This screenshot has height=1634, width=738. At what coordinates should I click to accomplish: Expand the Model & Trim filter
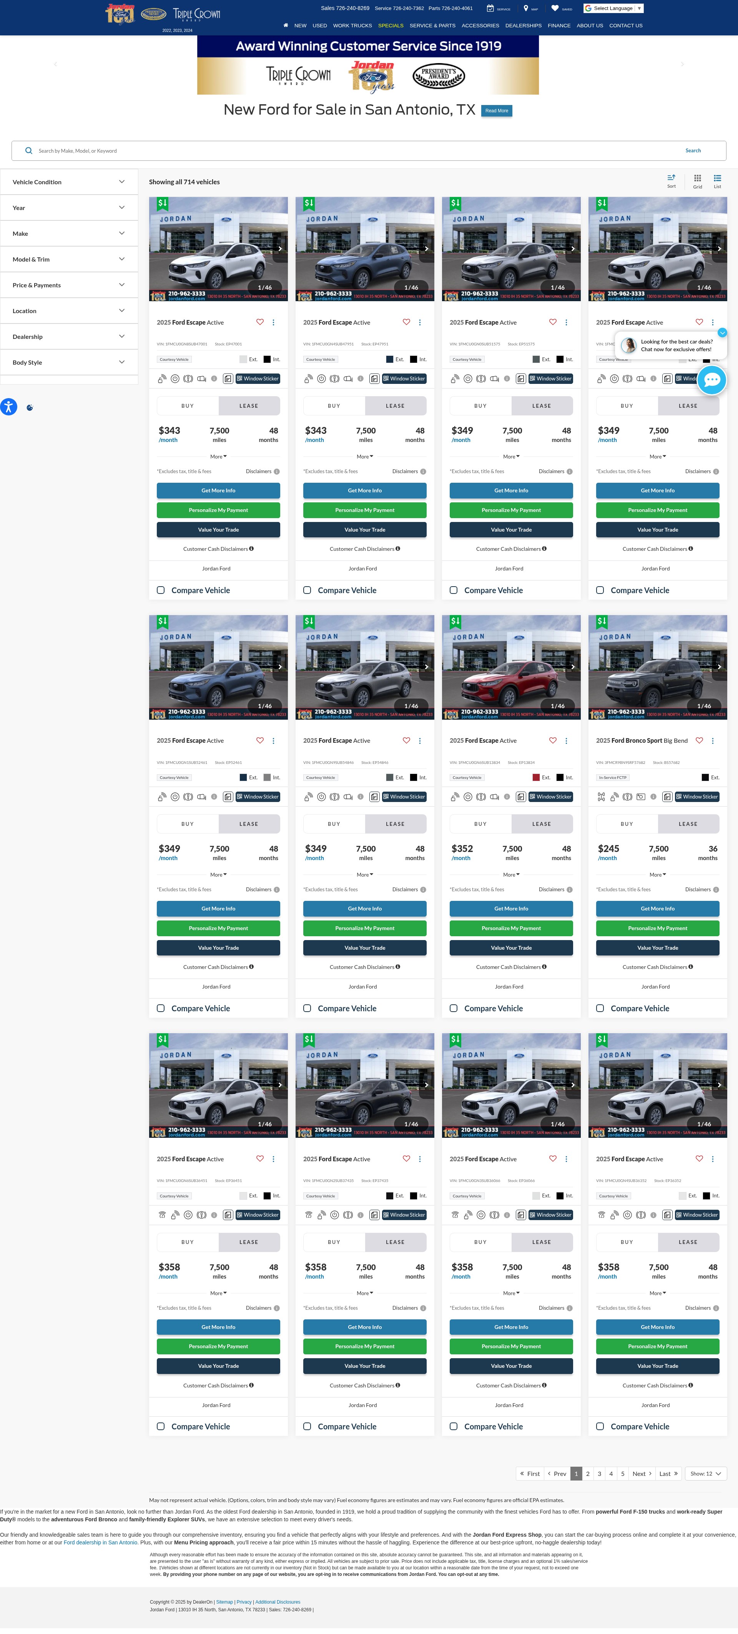click(69, 259)
